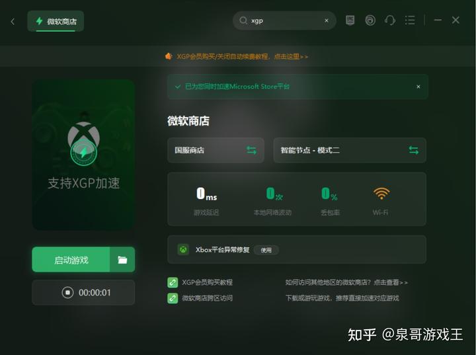Minimize the accelerator window
Viewport: 476px width, 355px height.
coord(438,20)
